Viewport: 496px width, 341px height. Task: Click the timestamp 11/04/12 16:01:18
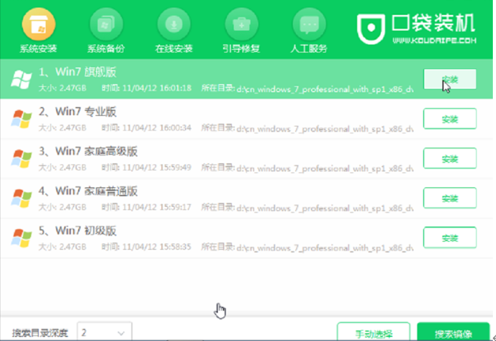tap(157, 88)
